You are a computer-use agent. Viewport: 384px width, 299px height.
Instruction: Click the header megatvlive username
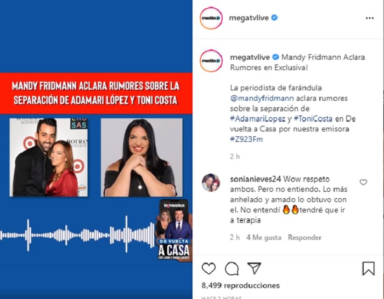coord(249,18)
